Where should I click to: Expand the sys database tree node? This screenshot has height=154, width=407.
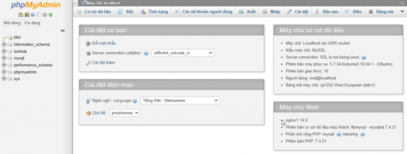[x=4, y=78]
